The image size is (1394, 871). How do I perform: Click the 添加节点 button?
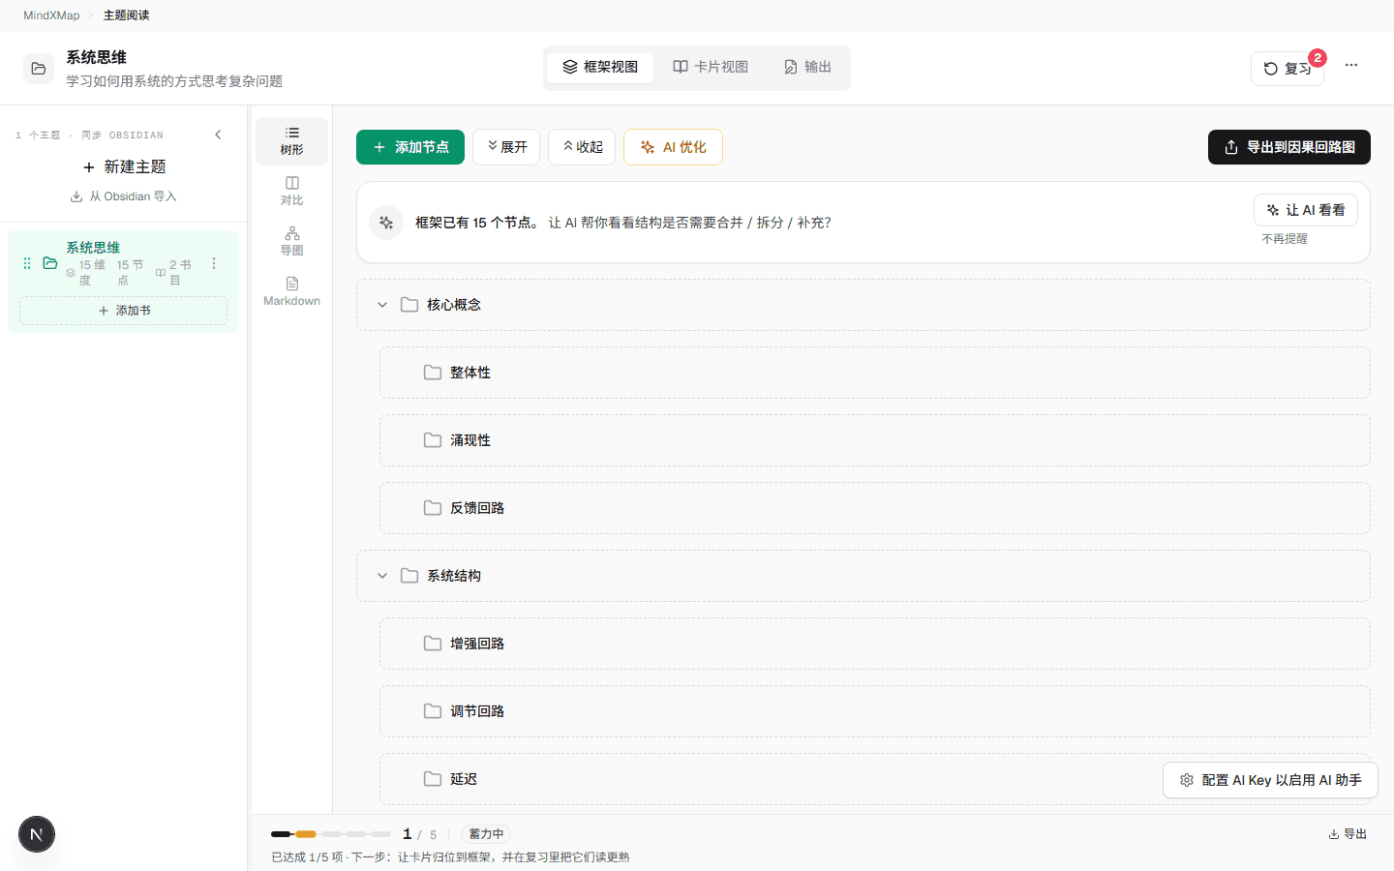(410, 147)
